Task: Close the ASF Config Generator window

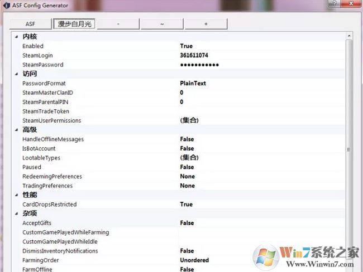Action: [x=351, y=3]
